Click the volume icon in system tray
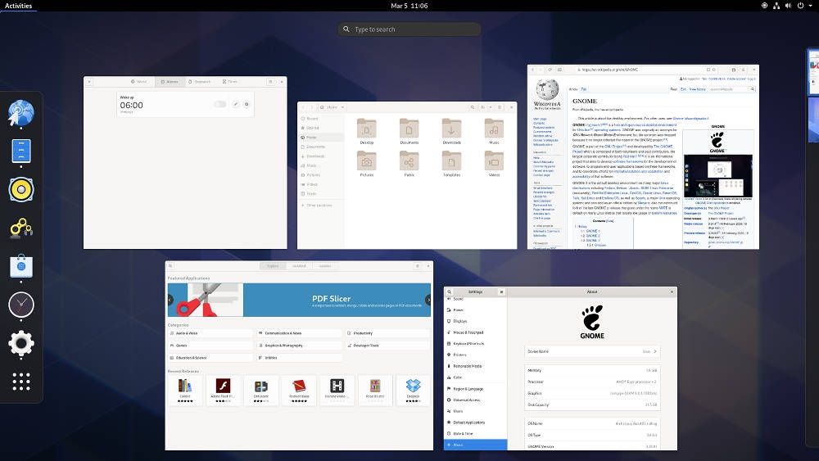The height and width of the screenshot is (461, 819). click(x=788, y=6)
